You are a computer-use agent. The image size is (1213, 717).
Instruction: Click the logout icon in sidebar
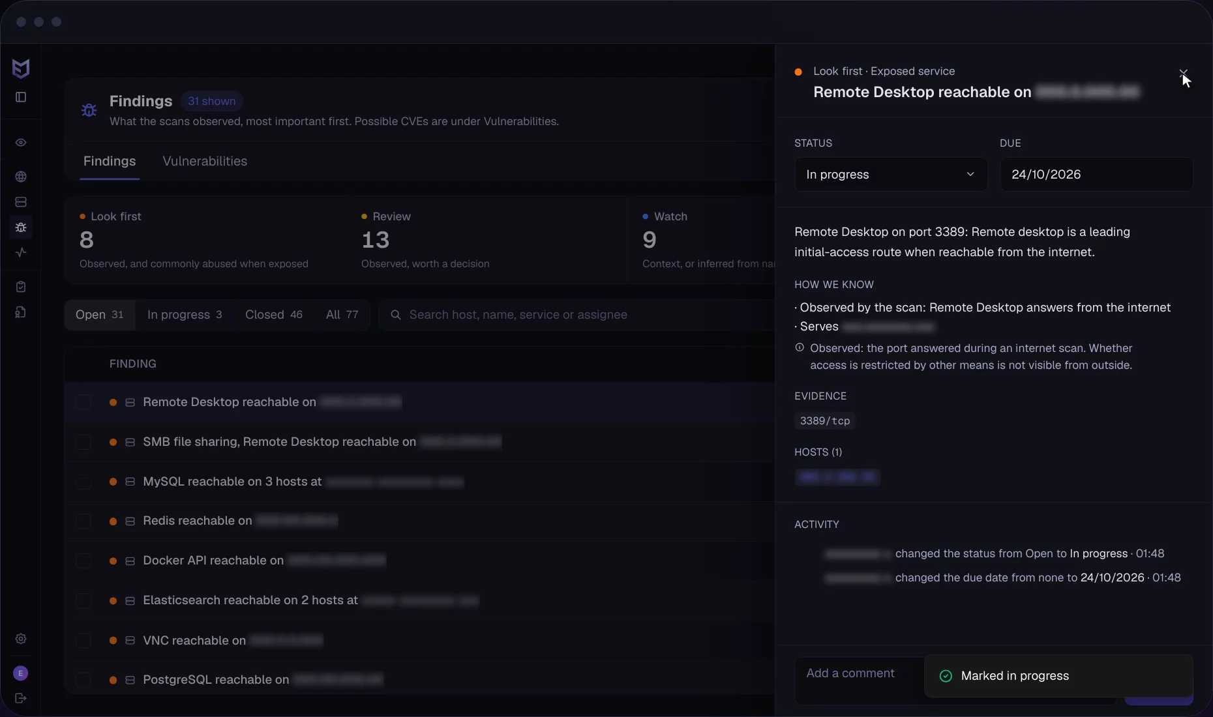point(21,698)
